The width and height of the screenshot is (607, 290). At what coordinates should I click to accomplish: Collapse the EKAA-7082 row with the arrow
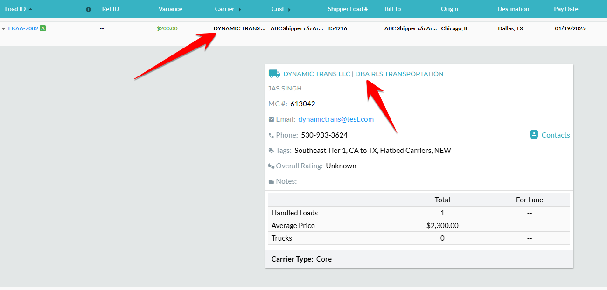point(4,29)
